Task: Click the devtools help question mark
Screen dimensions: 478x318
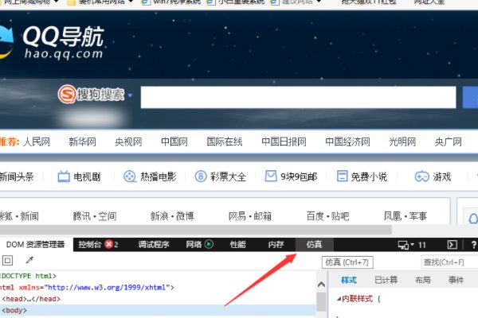Action: [x=474, y=245]
